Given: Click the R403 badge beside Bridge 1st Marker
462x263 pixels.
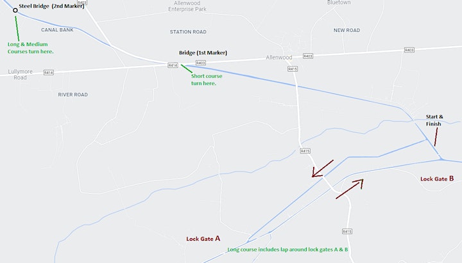Looking at the screenshot, I should (x=201, y=63).
